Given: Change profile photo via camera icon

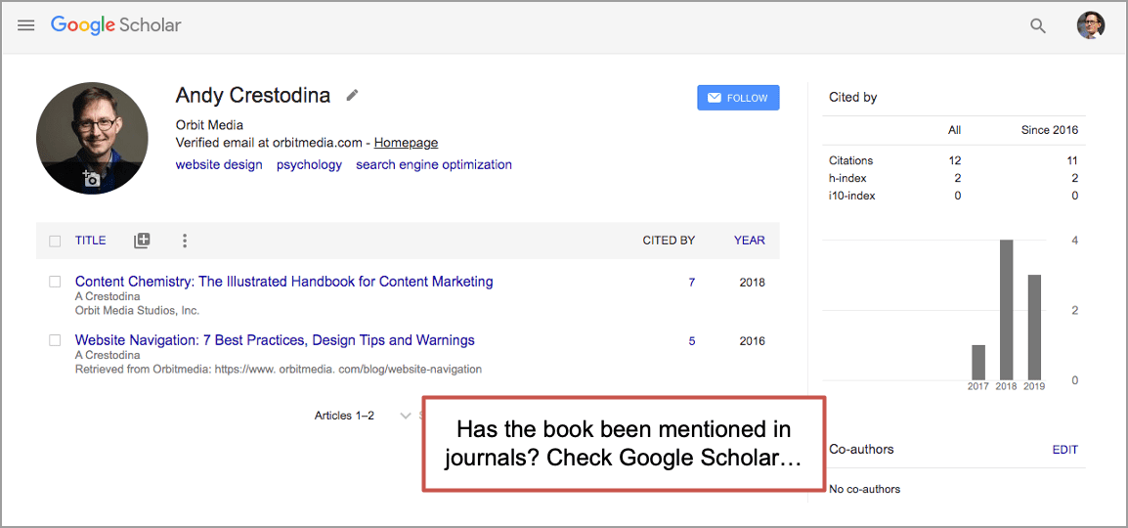Looking at the screenshot, I should (91, 178).
